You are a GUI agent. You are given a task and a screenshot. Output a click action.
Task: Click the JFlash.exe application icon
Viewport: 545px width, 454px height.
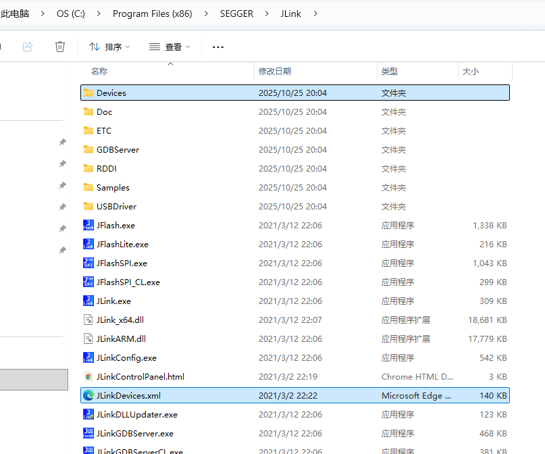click(x=88, y=225)
